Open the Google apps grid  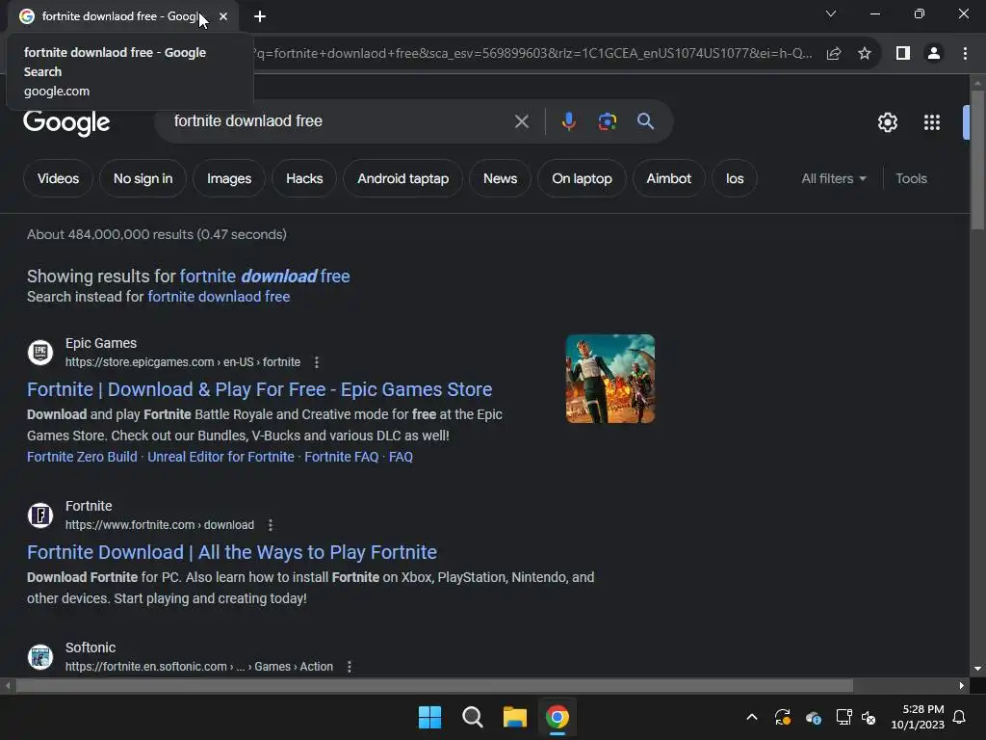tap(931, 122)
